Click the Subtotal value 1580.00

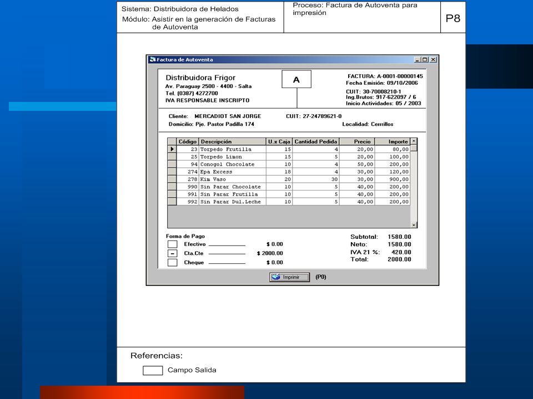pyautogui.click(x=399, y=237)
